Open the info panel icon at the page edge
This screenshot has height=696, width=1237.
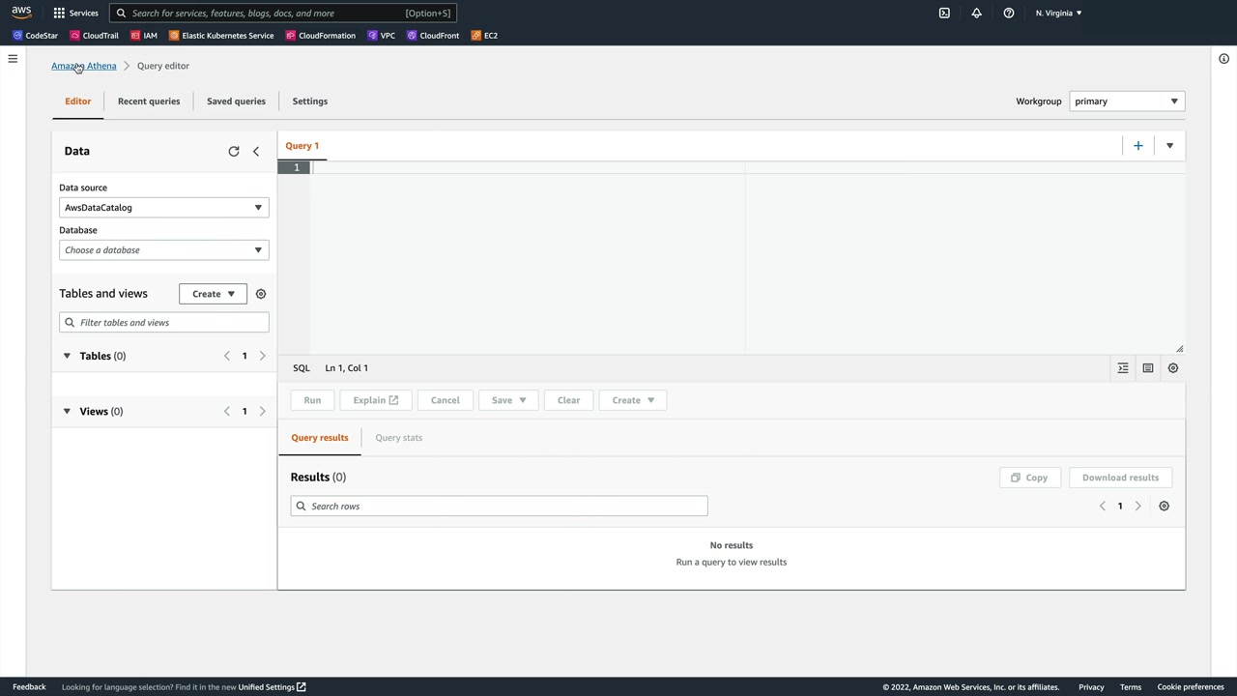pos(1223,59)
